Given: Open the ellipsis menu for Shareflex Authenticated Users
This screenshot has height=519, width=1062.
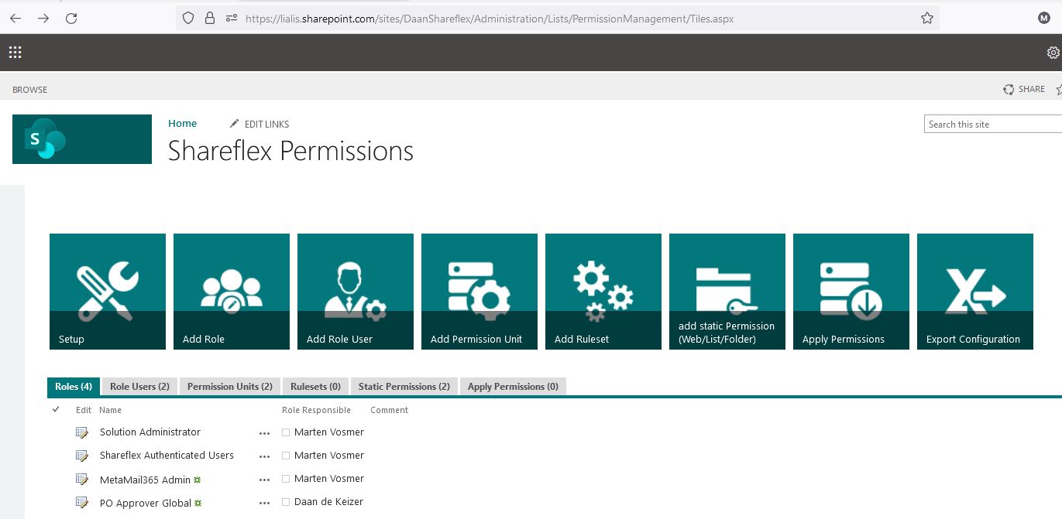Looking at the screenshot, I should point(264,456).
